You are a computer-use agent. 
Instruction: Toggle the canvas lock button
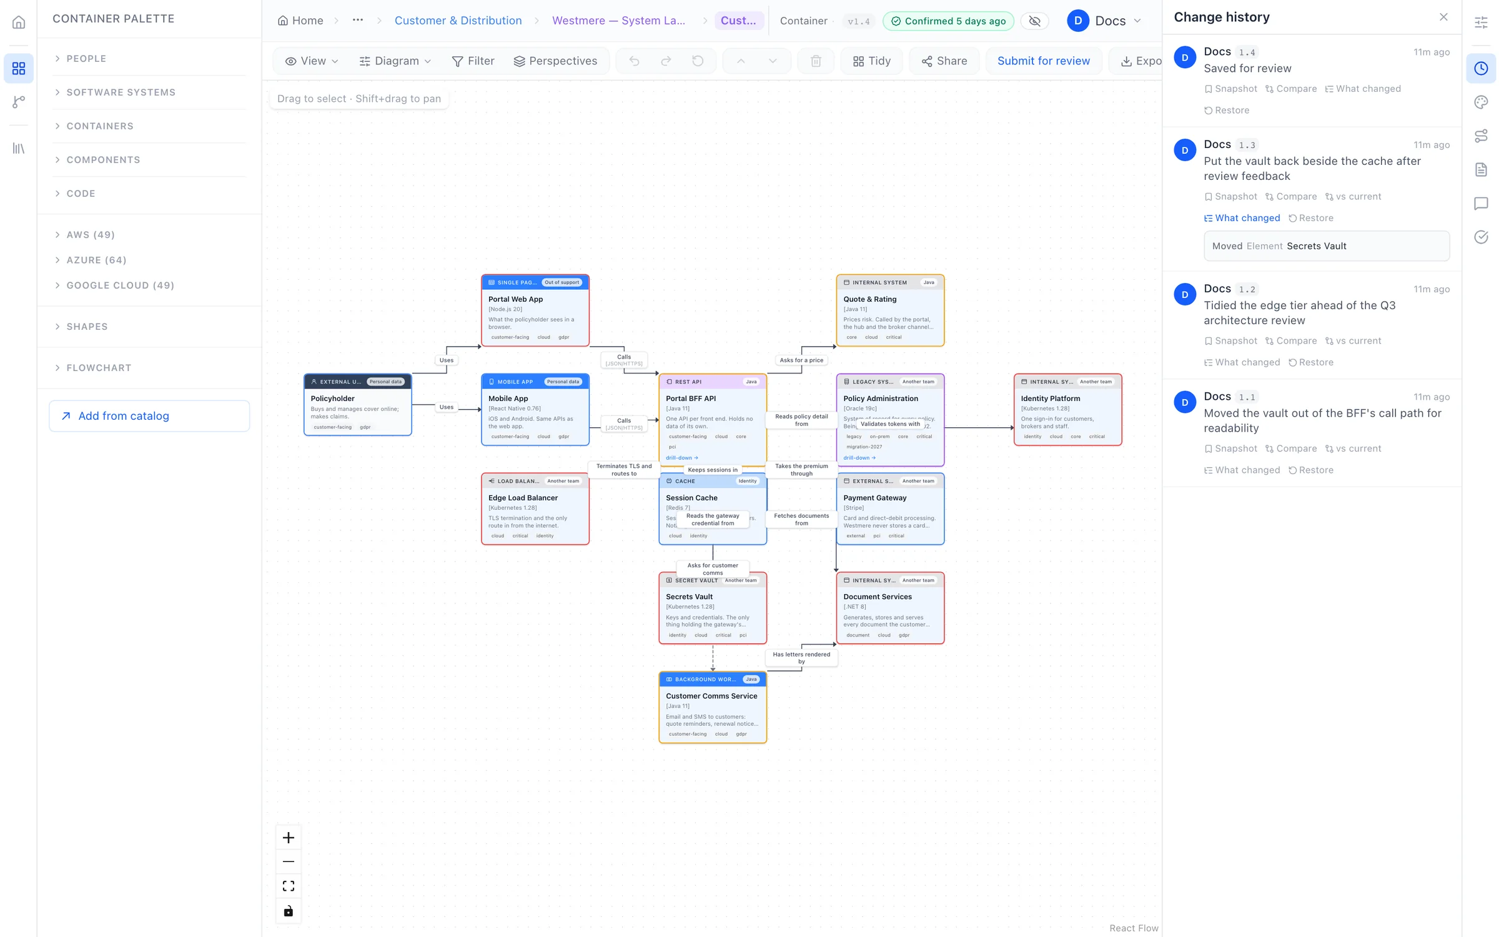coord(288,911)
